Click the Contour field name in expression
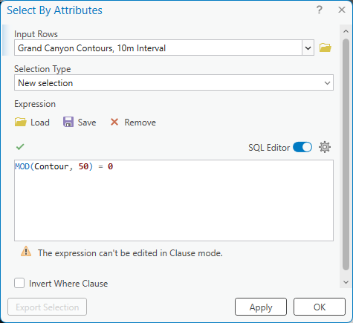The image size is (353, 323). coord(51,166)
